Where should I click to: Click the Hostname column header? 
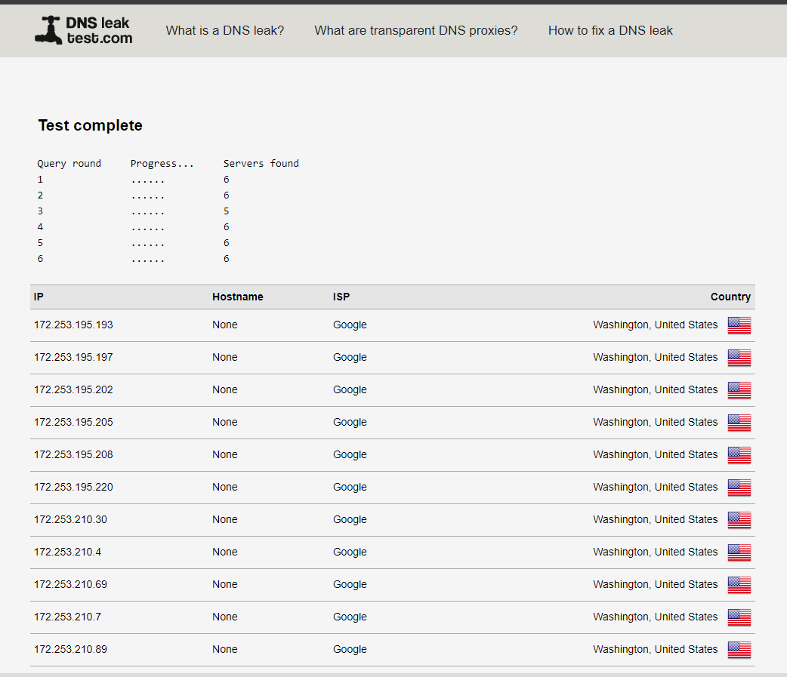[x=237, y=297]
